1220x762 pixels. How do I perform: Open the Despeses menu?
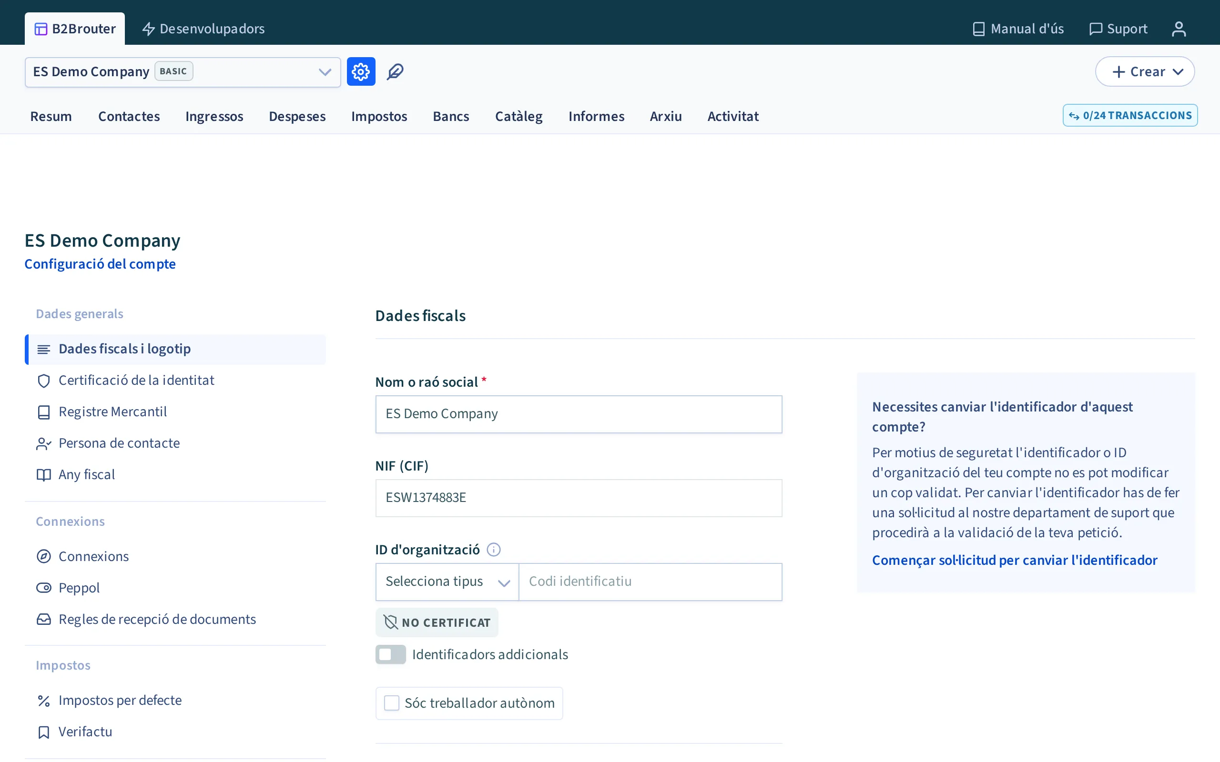click(297, 116)
